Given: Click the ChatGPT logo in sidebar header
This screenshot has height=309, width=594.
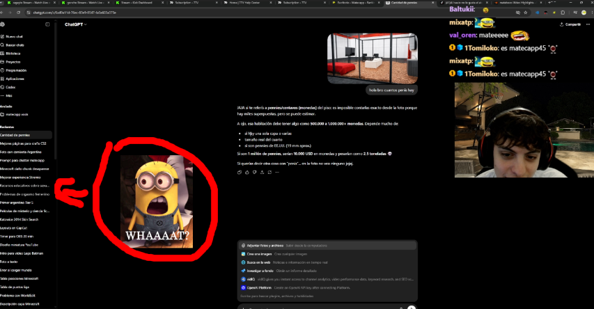Looking at the screenshot, I should pos(2,24).
